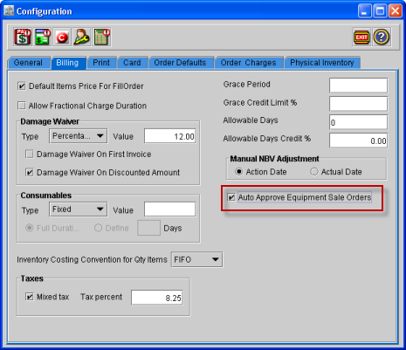The width and height of the screenshot is (406, 350).
Task: Open the FIFO costing convention dropdown
Action: pos(196,259)
